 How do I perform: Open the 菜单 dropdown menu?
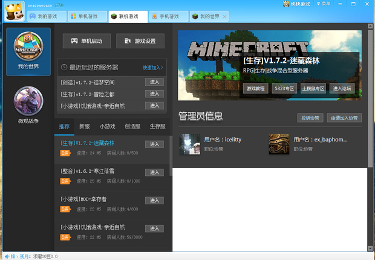pyautogui.click(x=324, y=4)
